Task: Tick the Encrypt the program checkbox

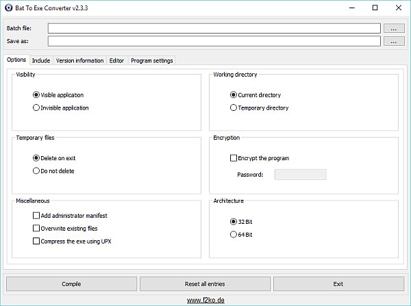Action: coord(234,158)
